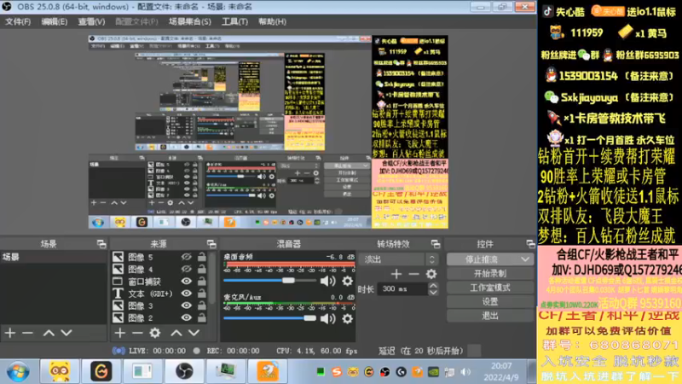Open the 淡出 transition dropdown
682x384 pixels.
pos(398,259)
